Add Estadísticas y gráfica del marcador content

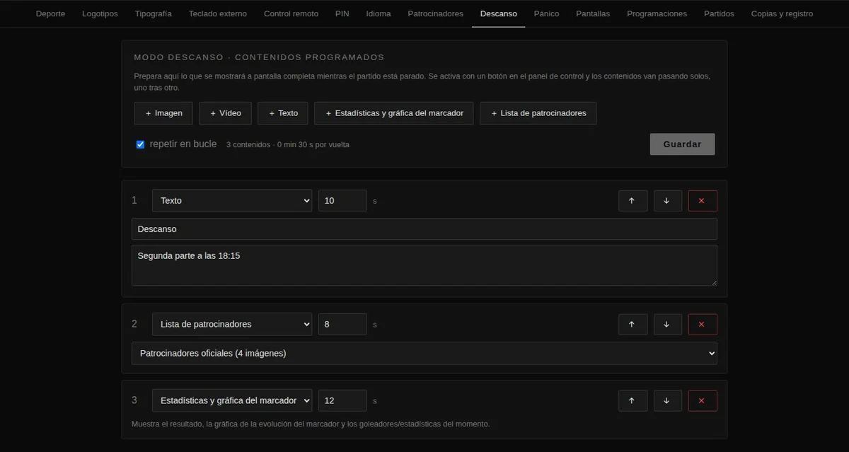(394, 113)
